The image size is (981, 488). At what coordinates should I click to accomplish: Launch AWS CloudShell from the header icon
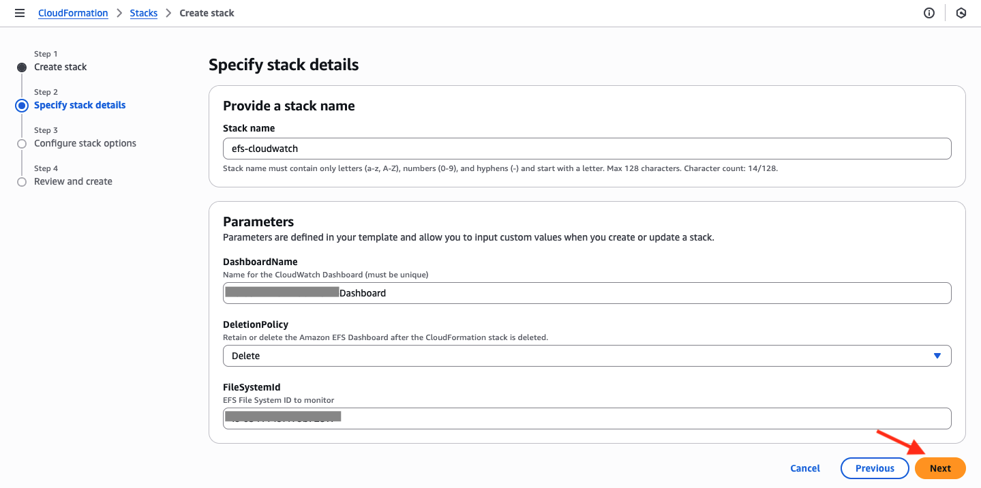pos(961,13)
